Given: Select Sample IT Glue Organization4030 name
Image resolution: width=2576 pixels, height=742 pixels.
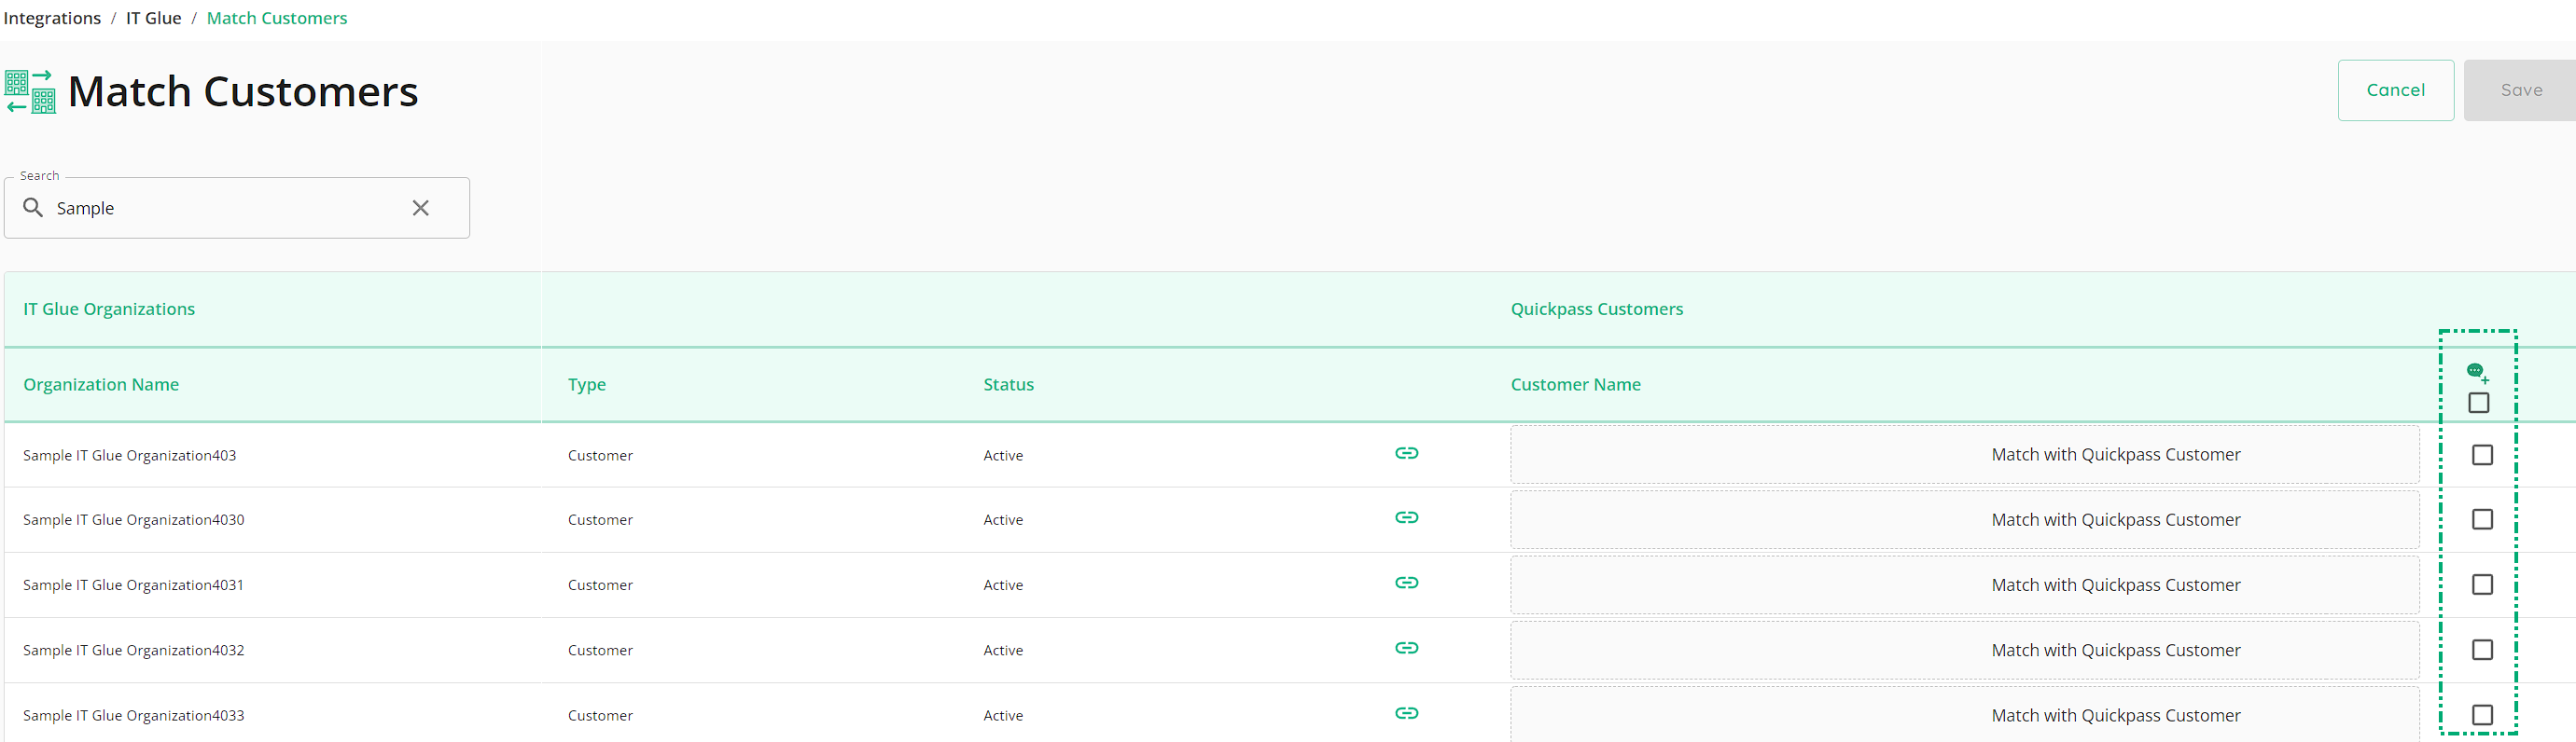Looking at the screenshot, I should tap(134, 519).
